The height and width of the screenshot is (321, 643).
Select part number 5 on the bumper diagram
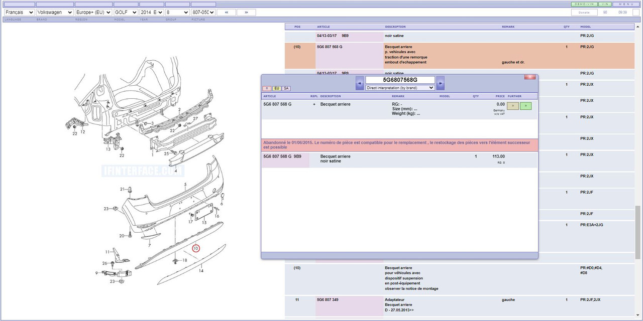[x=185, y=185]
